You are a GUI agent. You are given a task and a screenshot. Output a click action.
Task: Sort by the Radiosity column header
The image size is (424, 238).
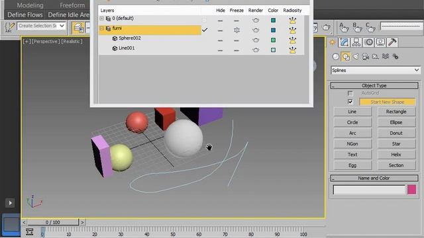(292, 11)
